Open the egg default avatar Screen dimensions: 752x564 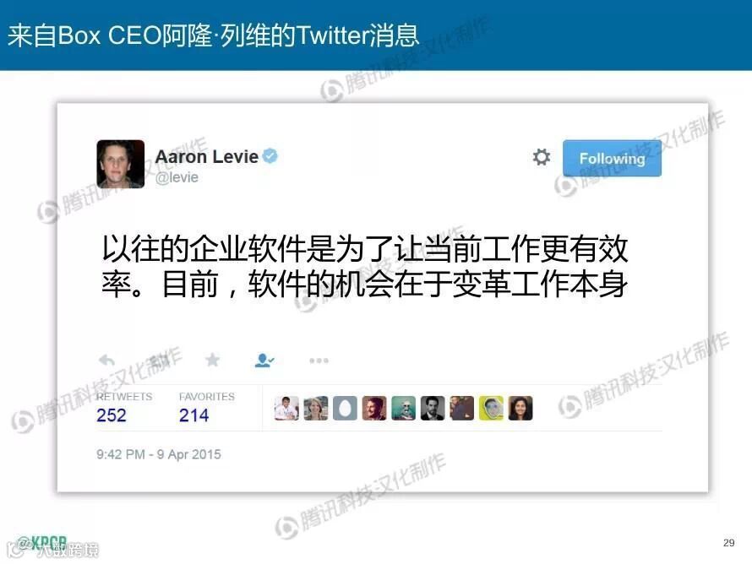tap(345, 409)
